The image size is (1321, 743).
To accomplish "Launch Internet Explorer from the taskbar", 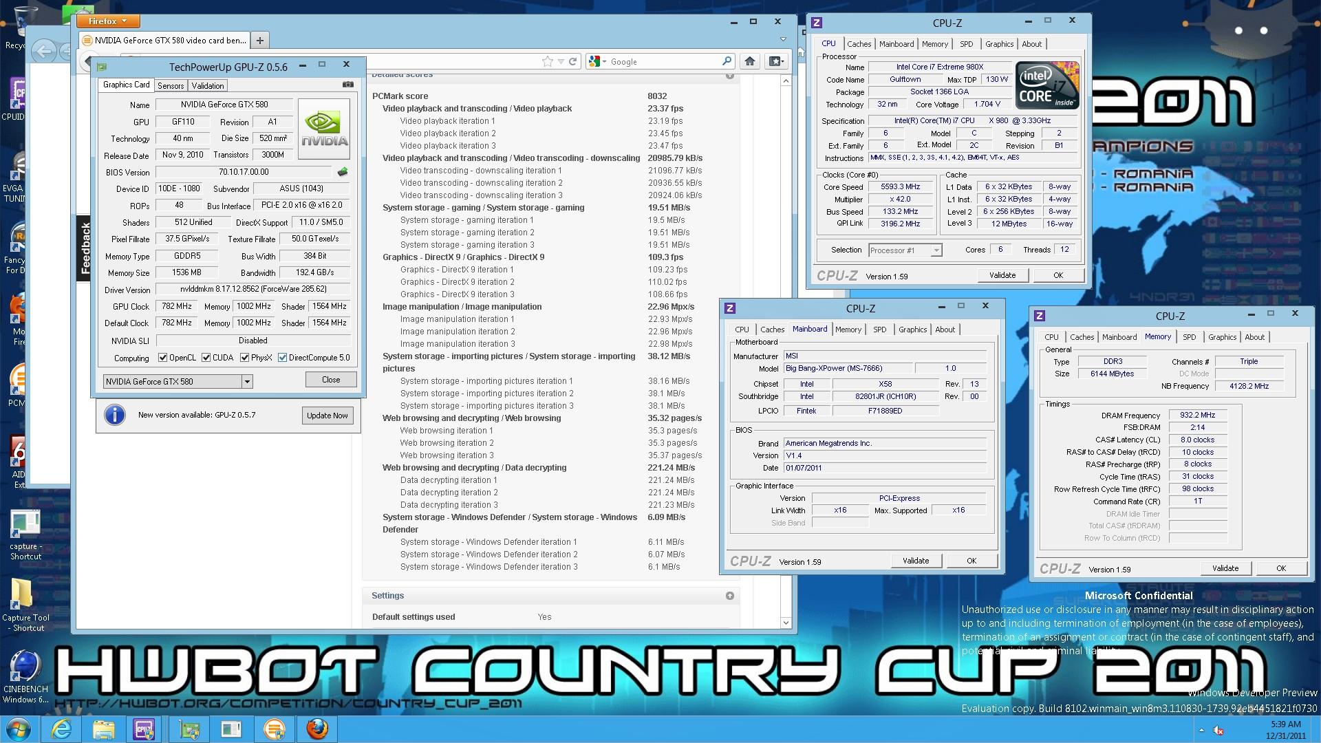I will (x=61, y=729).
